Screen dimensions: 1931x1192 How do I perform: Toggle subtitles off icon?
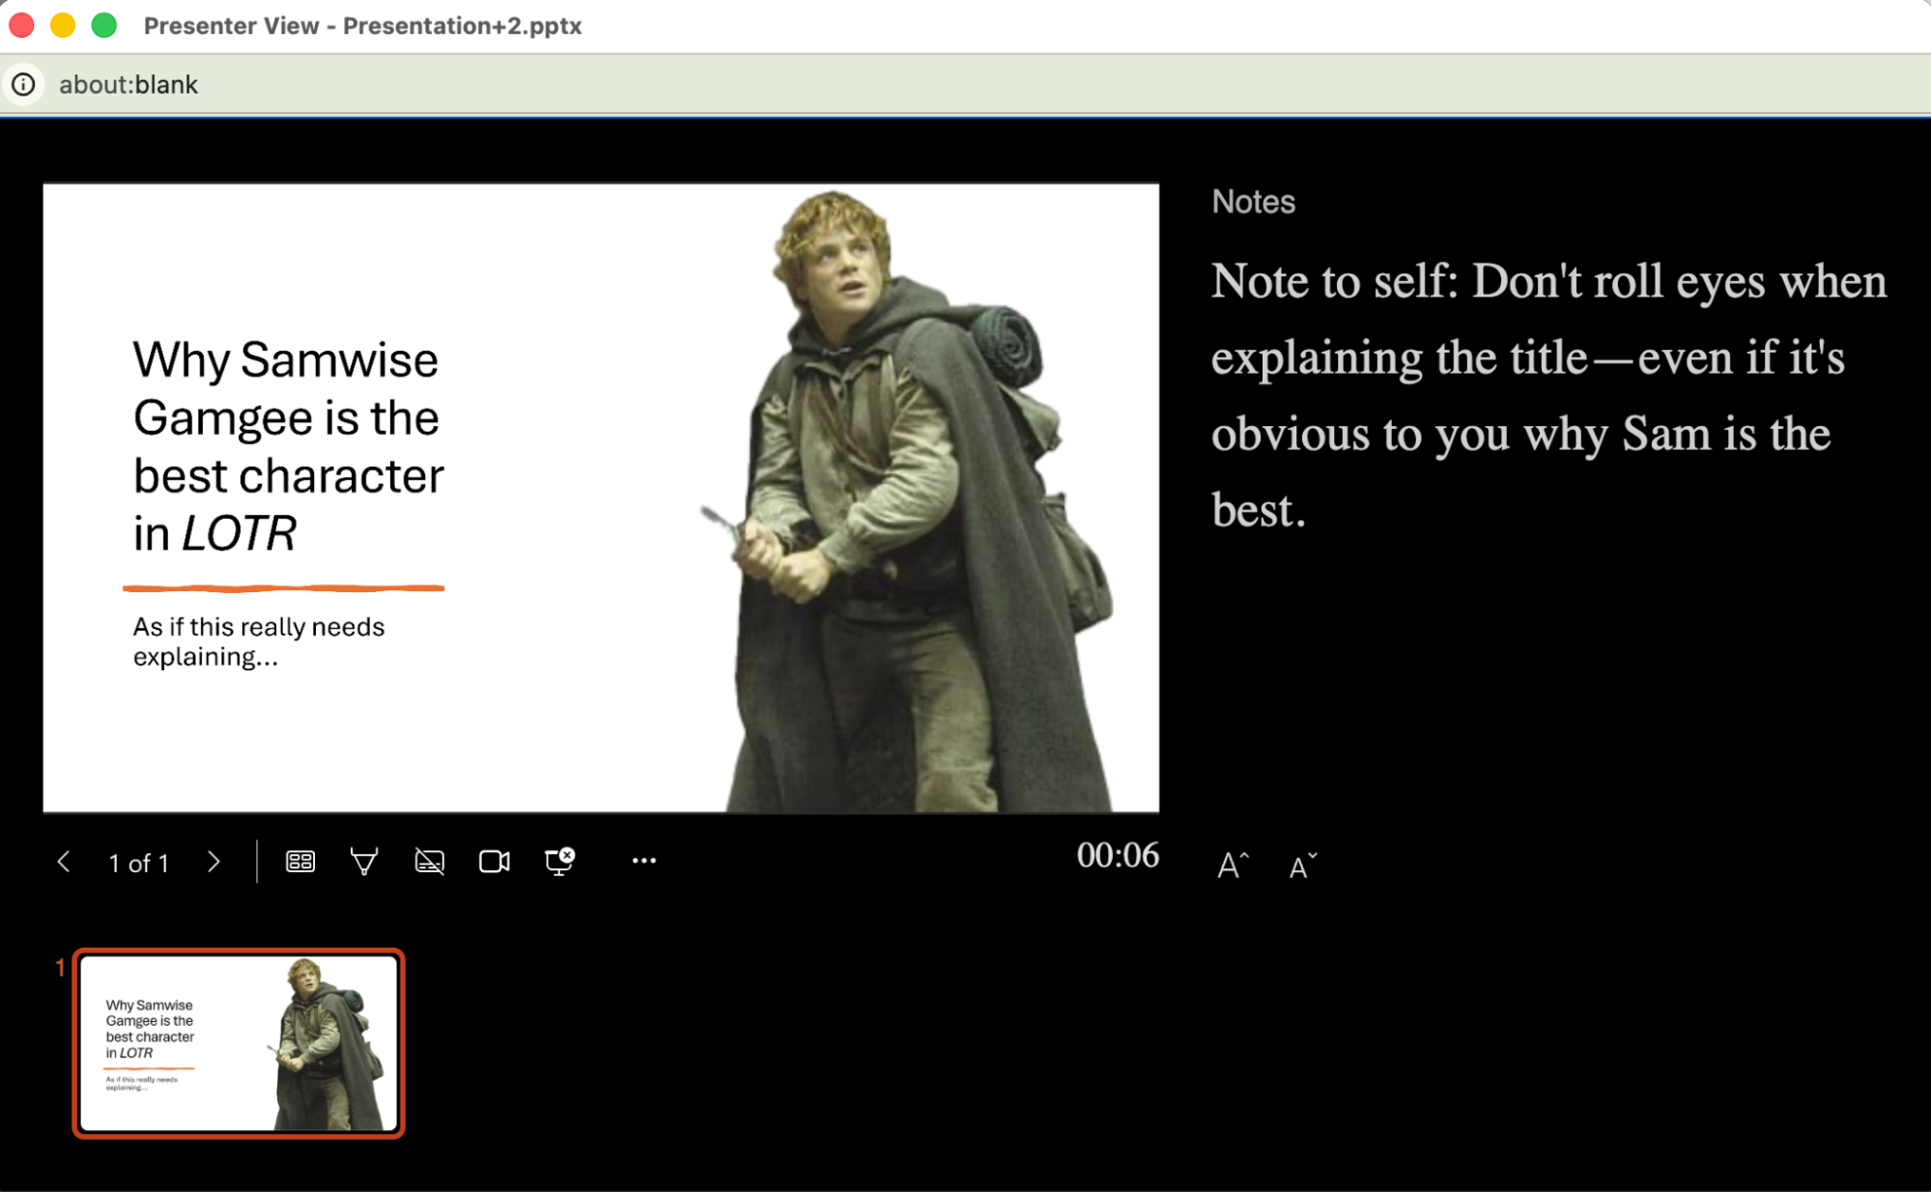click(x=429, y=861)
